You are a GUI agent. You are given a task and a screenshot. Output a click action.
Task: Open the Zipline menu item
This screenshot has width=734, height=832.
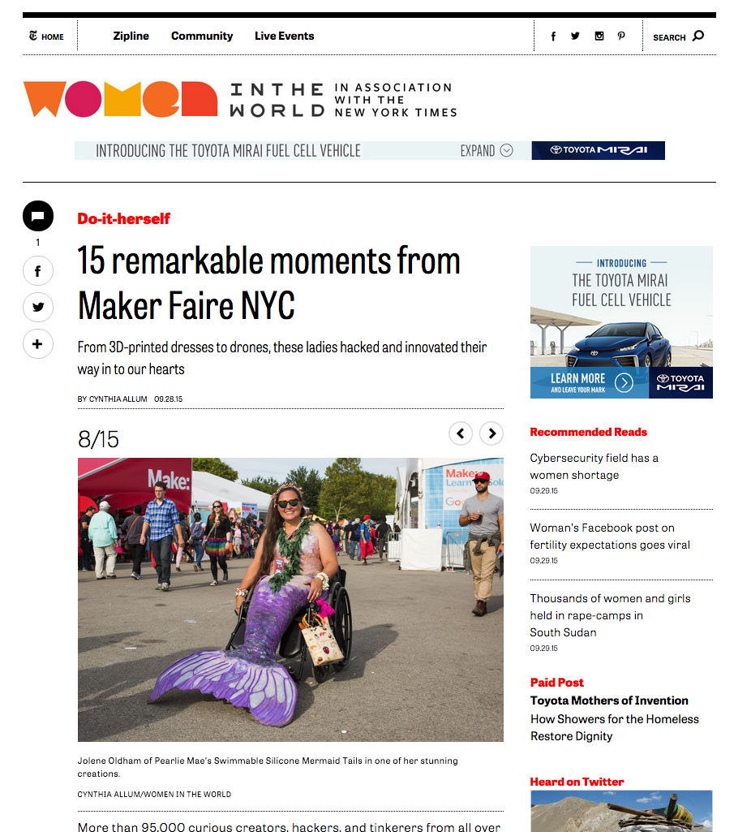click(131, 36)
